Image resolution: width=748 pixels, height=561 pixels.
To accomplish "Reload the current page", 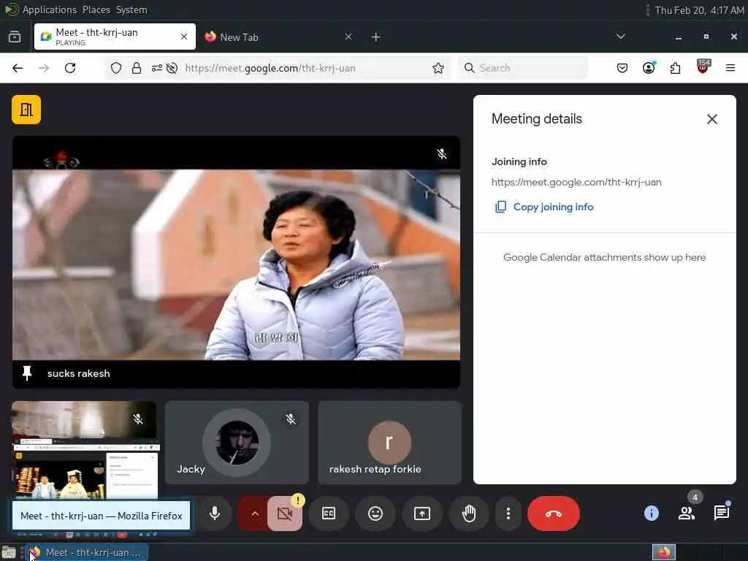I will click(70, 68).
